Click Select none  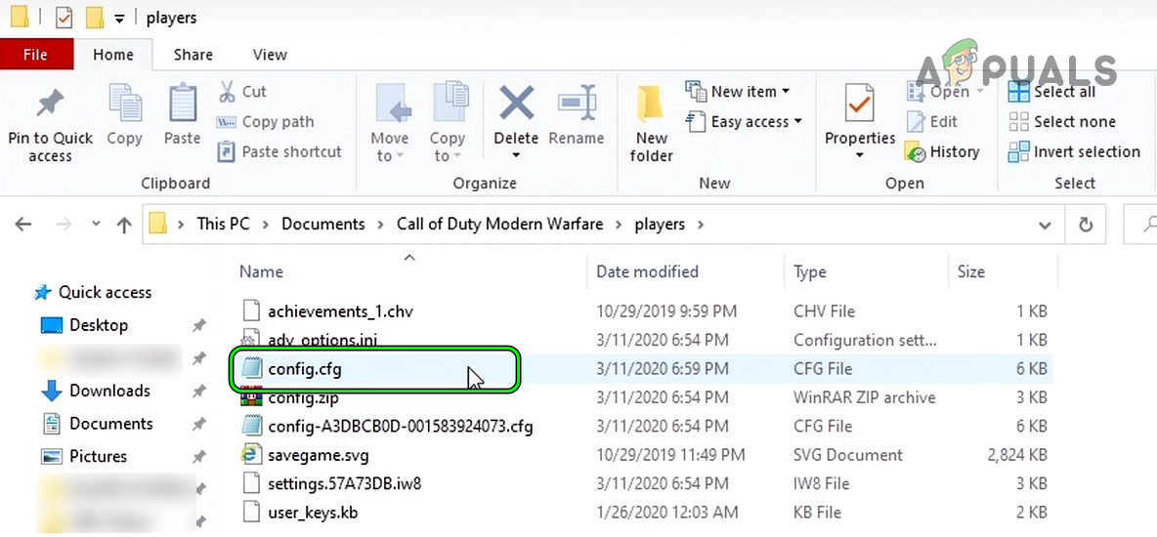coord(1062,122)
